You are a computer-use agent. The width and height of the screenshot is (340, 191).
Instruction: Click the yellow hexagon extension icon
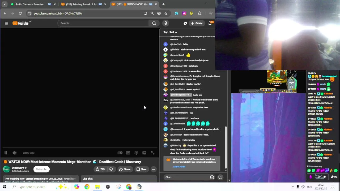pyautogui.click(x=192, y=13)
